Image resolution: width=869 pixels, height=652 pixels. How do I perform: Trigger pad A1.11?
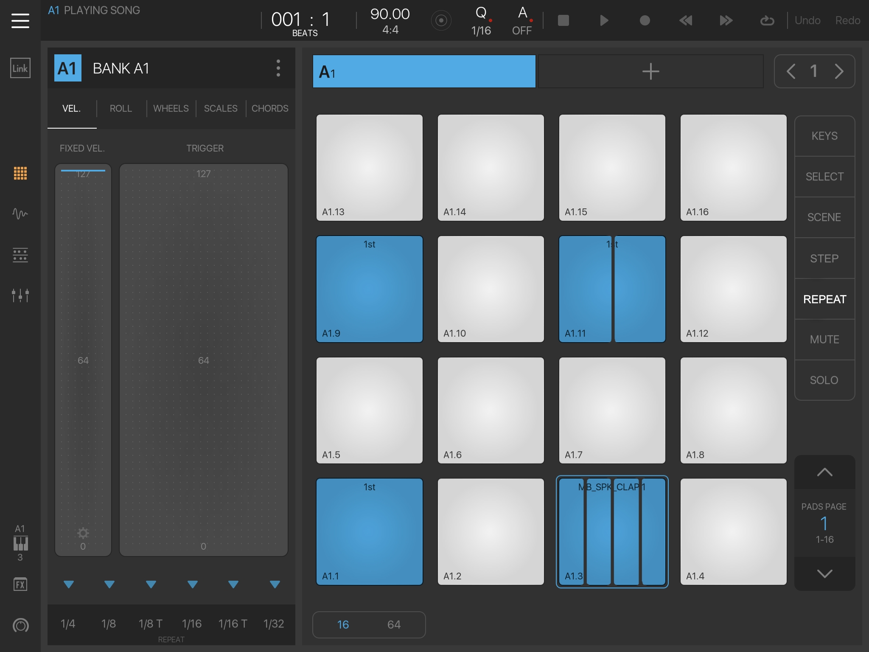[612, 289]
